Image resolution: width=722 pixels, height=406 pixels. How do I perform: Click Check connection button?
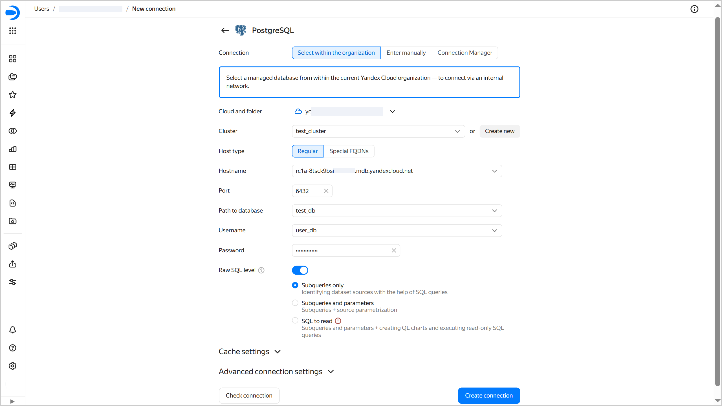click(249, 396)
